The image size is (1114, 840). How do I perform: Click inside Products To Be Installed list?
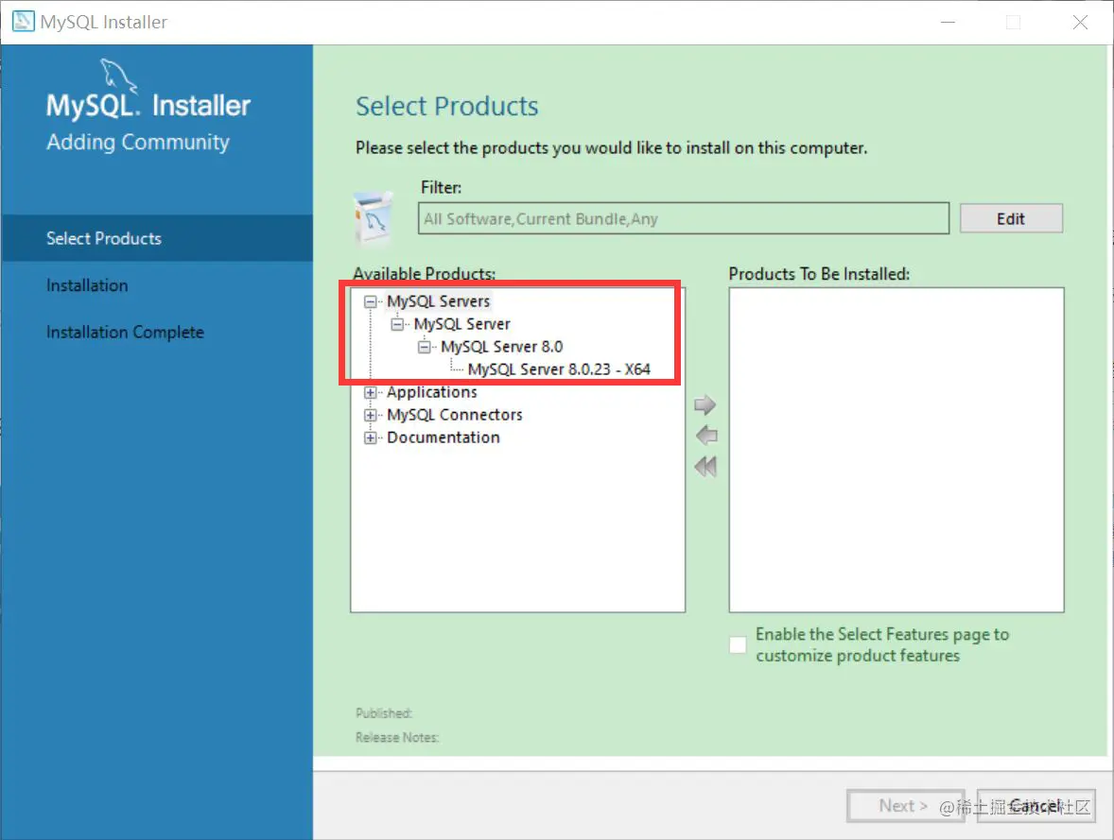(896, 450)
